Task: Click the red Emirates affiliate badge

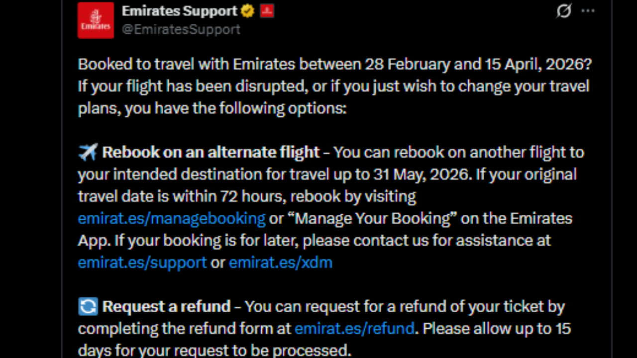Action: (267, 10)
